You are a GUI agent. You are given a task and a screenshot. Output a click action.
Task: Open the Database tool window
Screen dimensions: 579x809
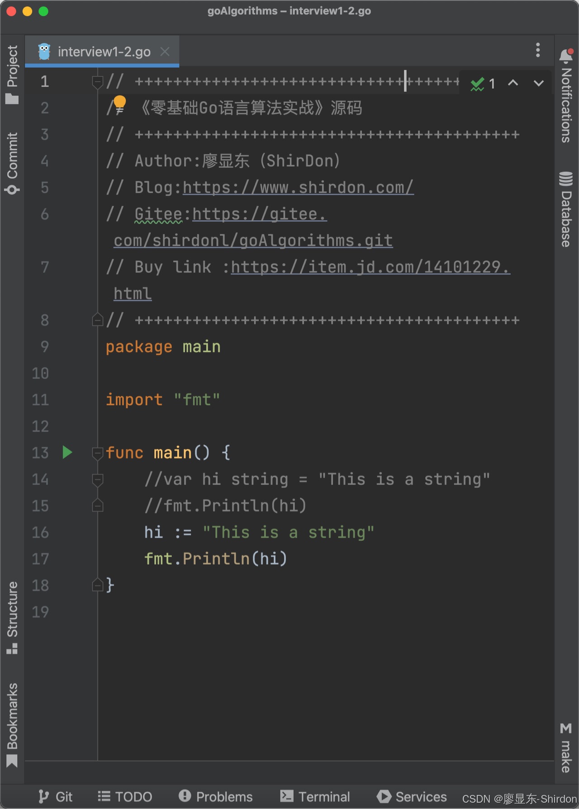(566, 209)
